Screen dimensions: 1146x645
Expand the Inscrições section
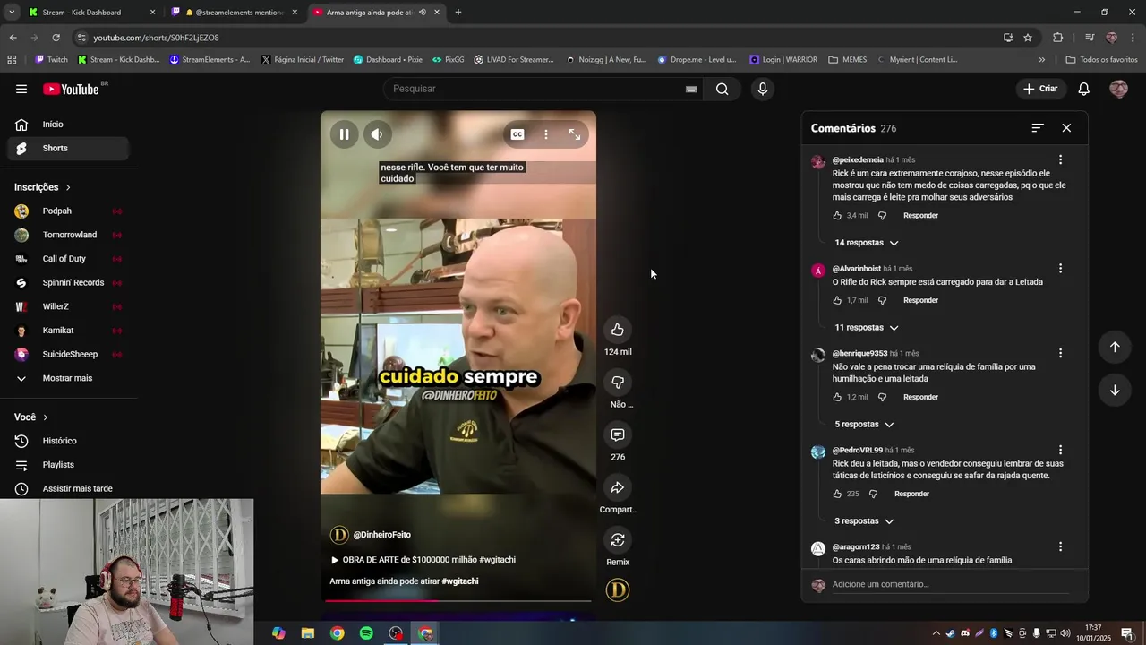click(42, 187)
